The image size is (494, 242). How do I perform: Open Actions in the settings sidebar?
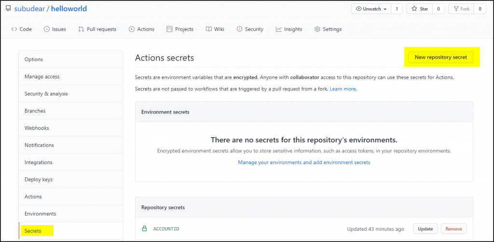(71, 196)
